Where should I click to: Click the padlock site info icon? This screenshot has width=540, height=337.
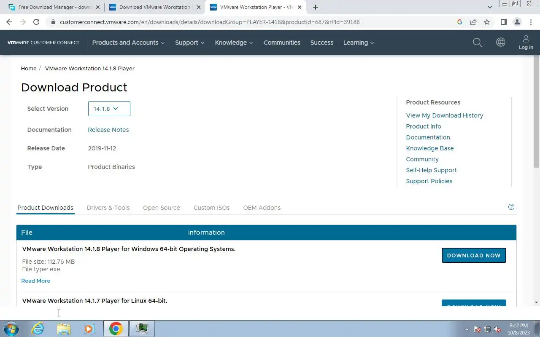pos(53,22)
